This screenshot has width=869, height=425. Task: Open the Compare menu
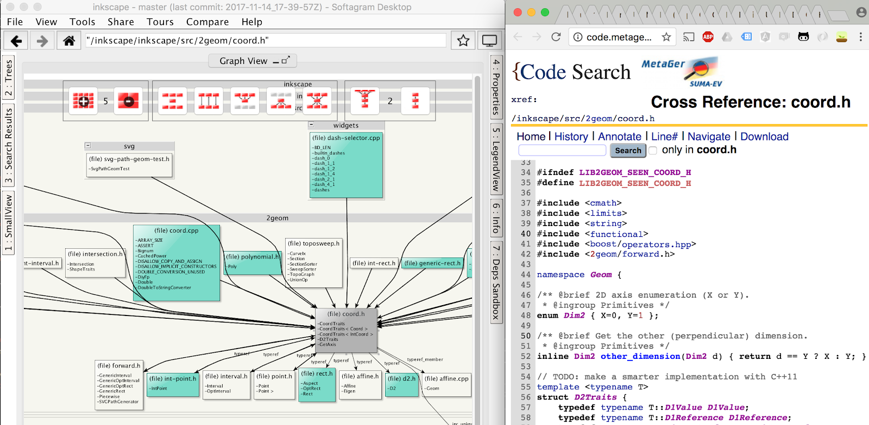207,22
